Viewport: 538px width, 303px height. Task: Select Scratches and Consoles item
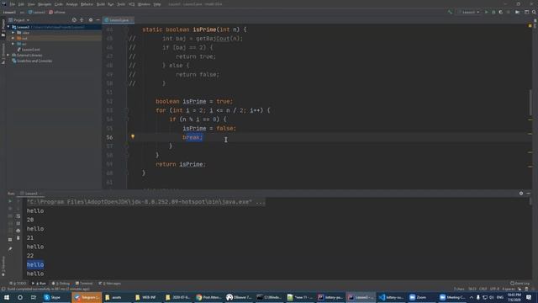tap(32, 61)
